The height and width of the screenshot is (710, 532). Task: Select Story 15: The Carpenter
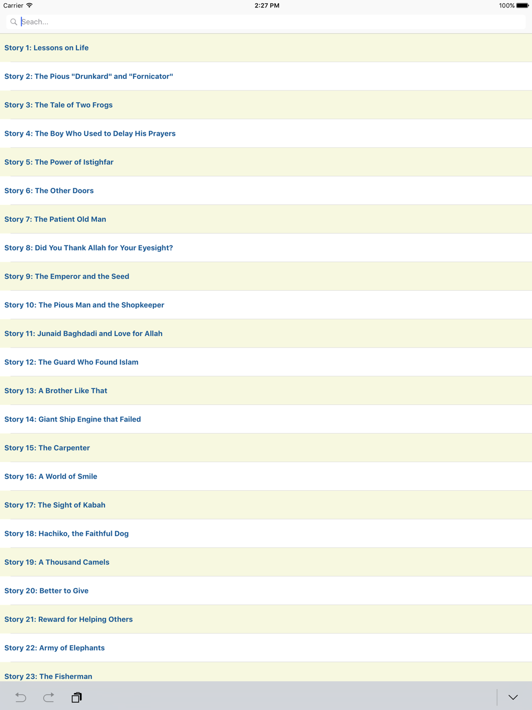pyautogui.click(x=266, y=448)
